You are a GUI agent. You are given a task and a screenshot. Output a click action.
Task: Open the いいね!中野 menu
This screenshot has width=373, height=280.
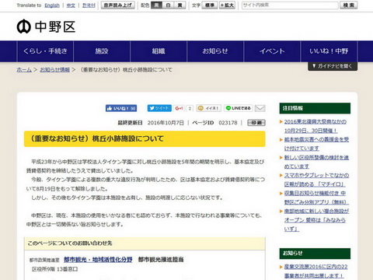coord(329,51)
